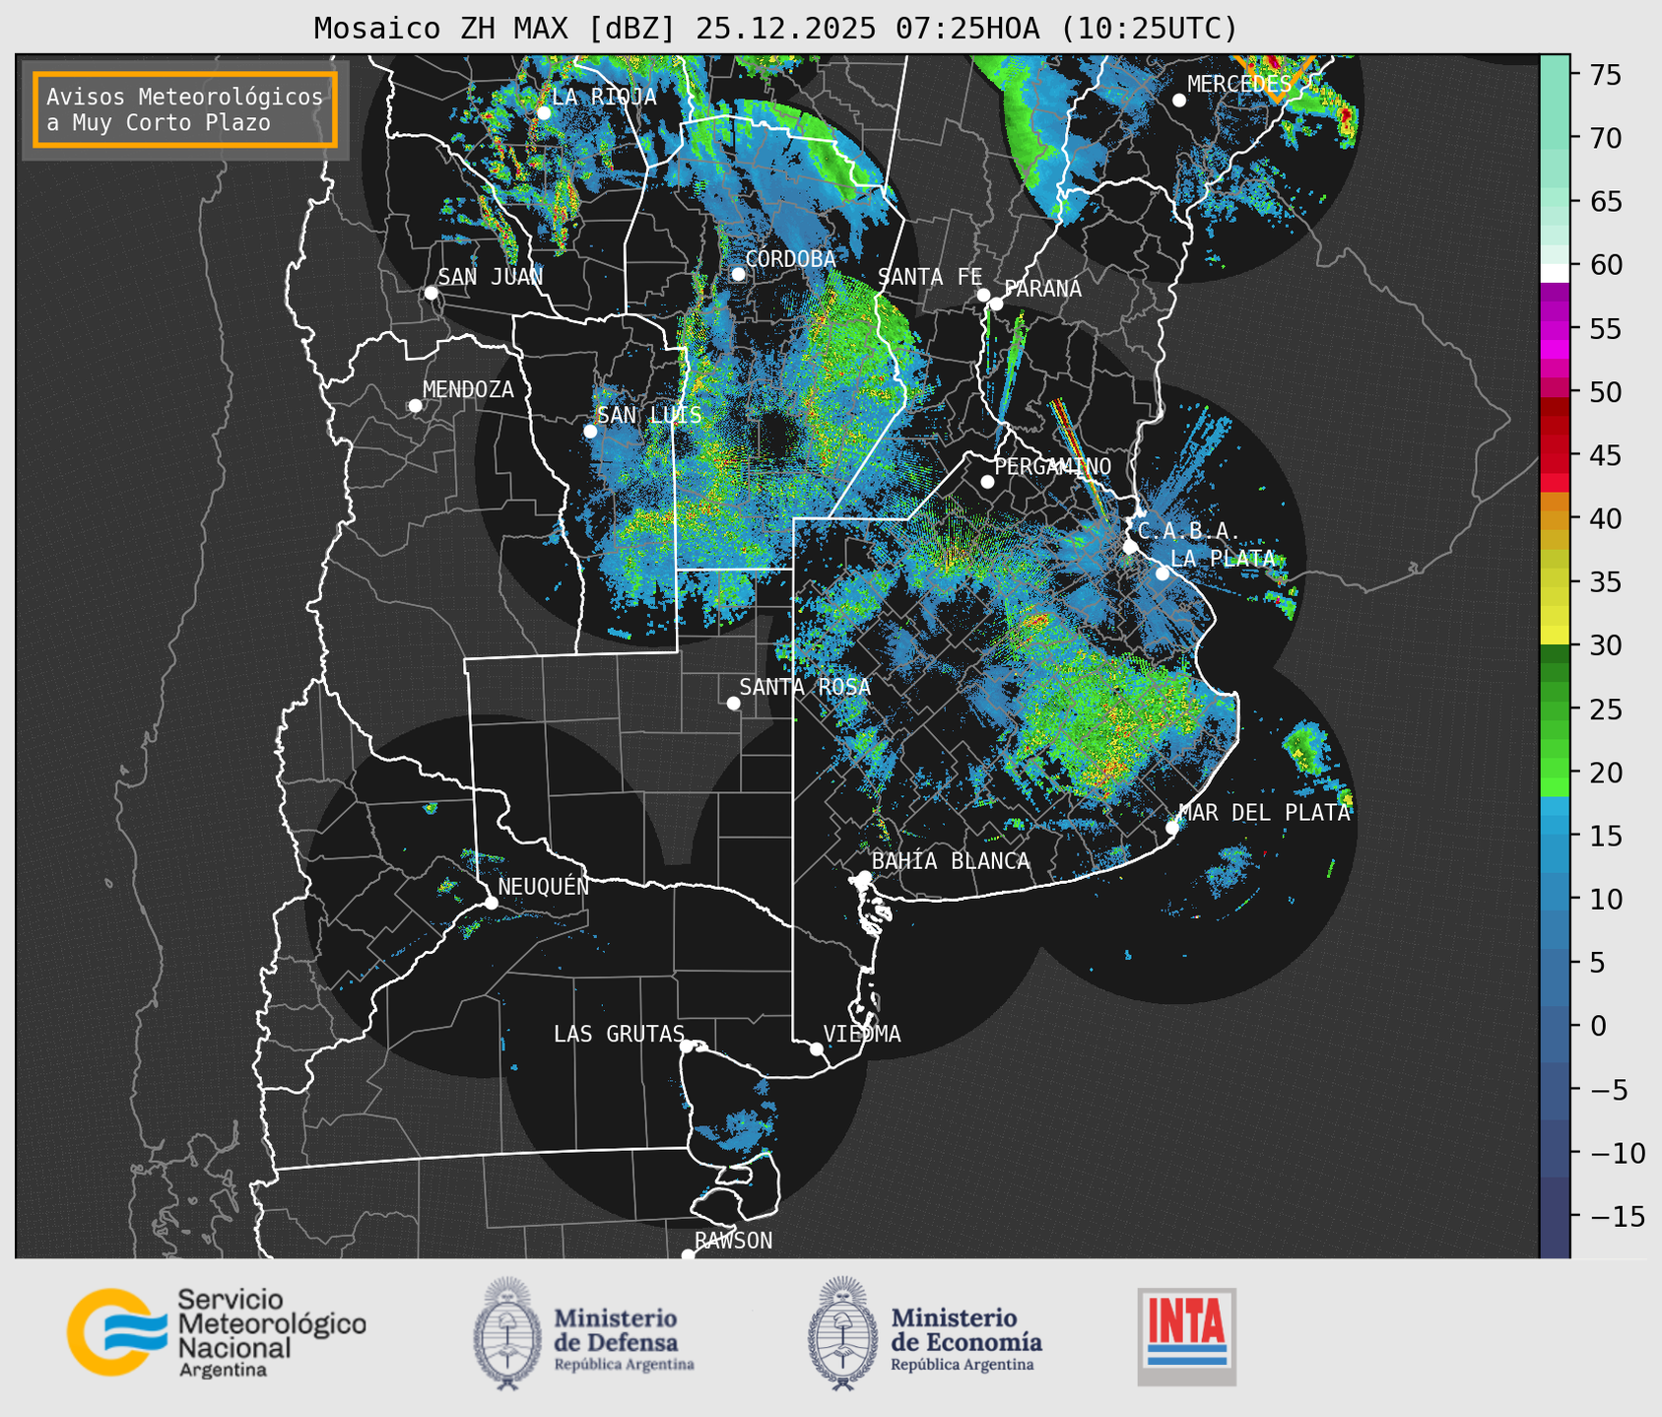Click the NEUQUÉN city marker dot

click(491, 903)
